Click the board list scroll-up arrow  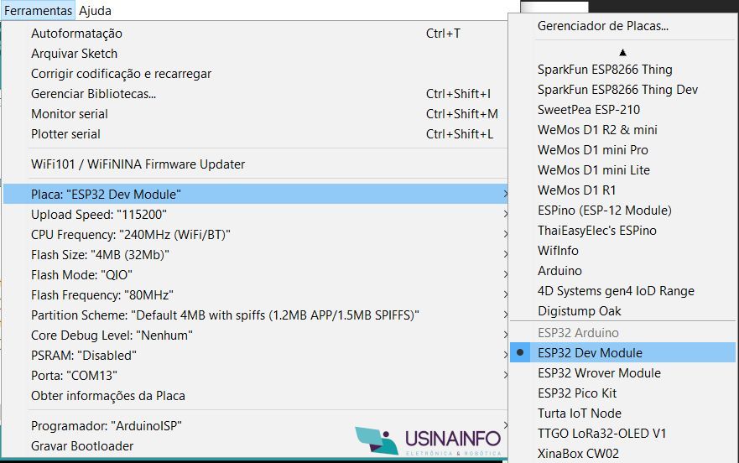coord(622,52)
